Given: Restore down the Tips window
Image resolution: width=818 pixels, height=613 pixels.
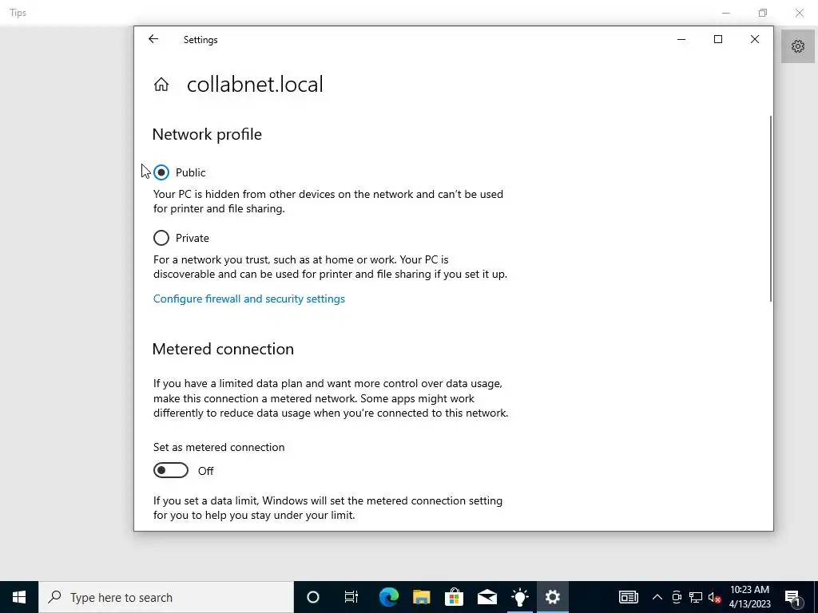Looking at the screenshot, I should pos(763,13).
